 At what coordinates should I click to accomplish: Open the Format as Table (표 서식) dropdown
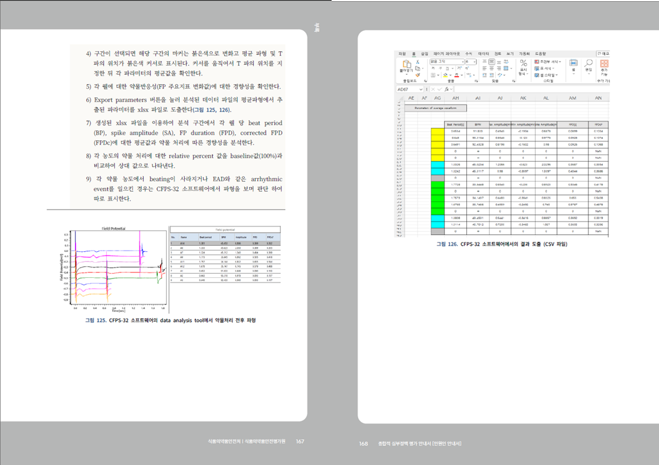pos(544,68)
